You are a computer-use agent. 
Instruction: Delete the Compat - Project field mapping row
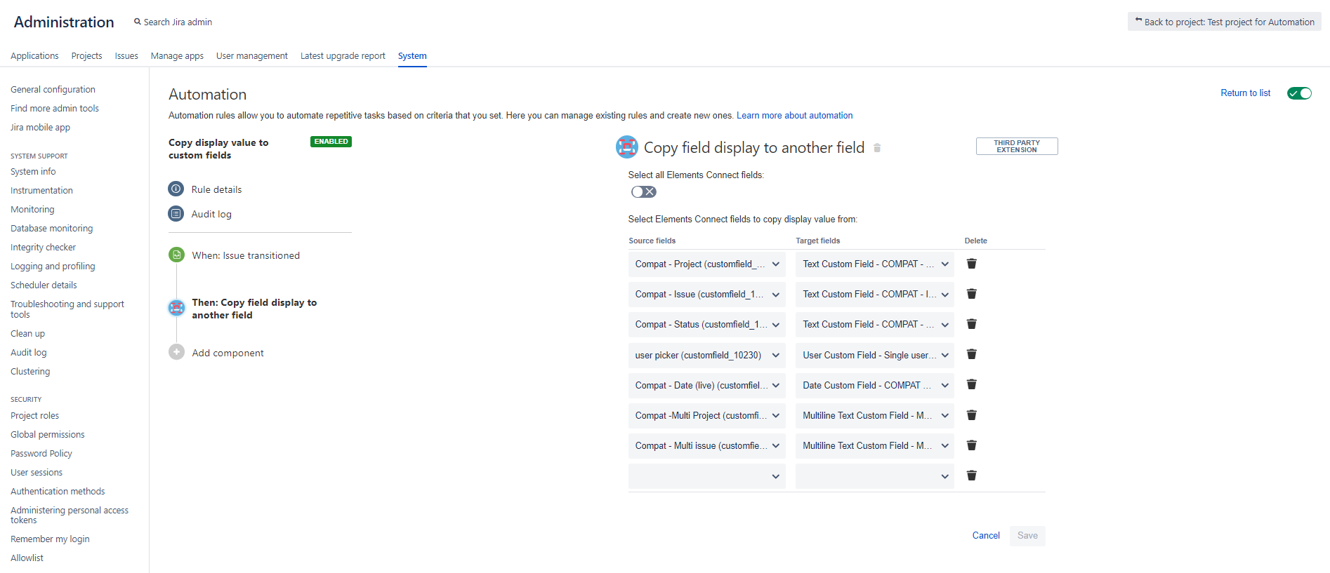click(x=971, y=264)
